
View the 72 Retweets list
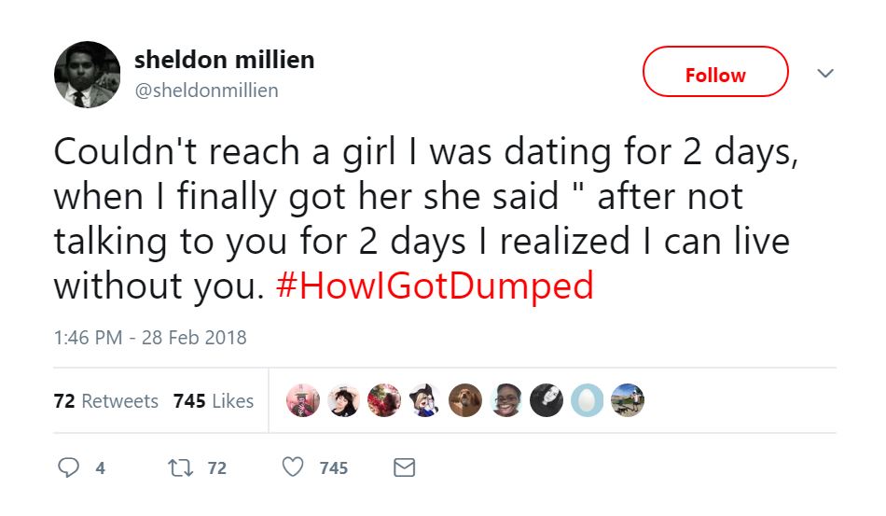tap(105, 400)
